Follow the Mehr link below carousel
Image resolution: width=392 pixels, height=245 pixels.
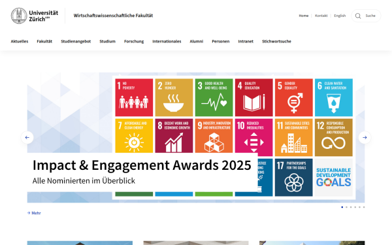[34, 213]
